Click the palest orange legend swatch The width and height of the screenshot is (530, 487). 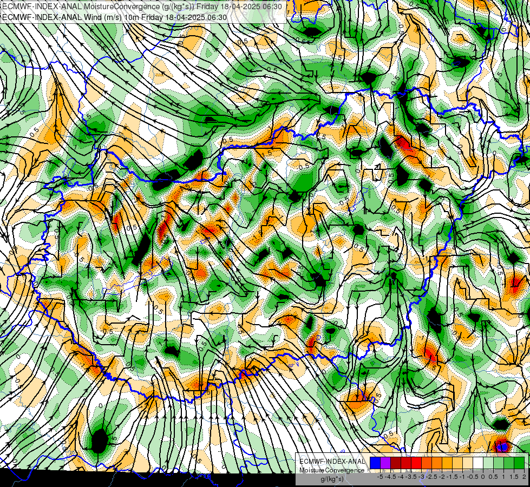point(468,463)
